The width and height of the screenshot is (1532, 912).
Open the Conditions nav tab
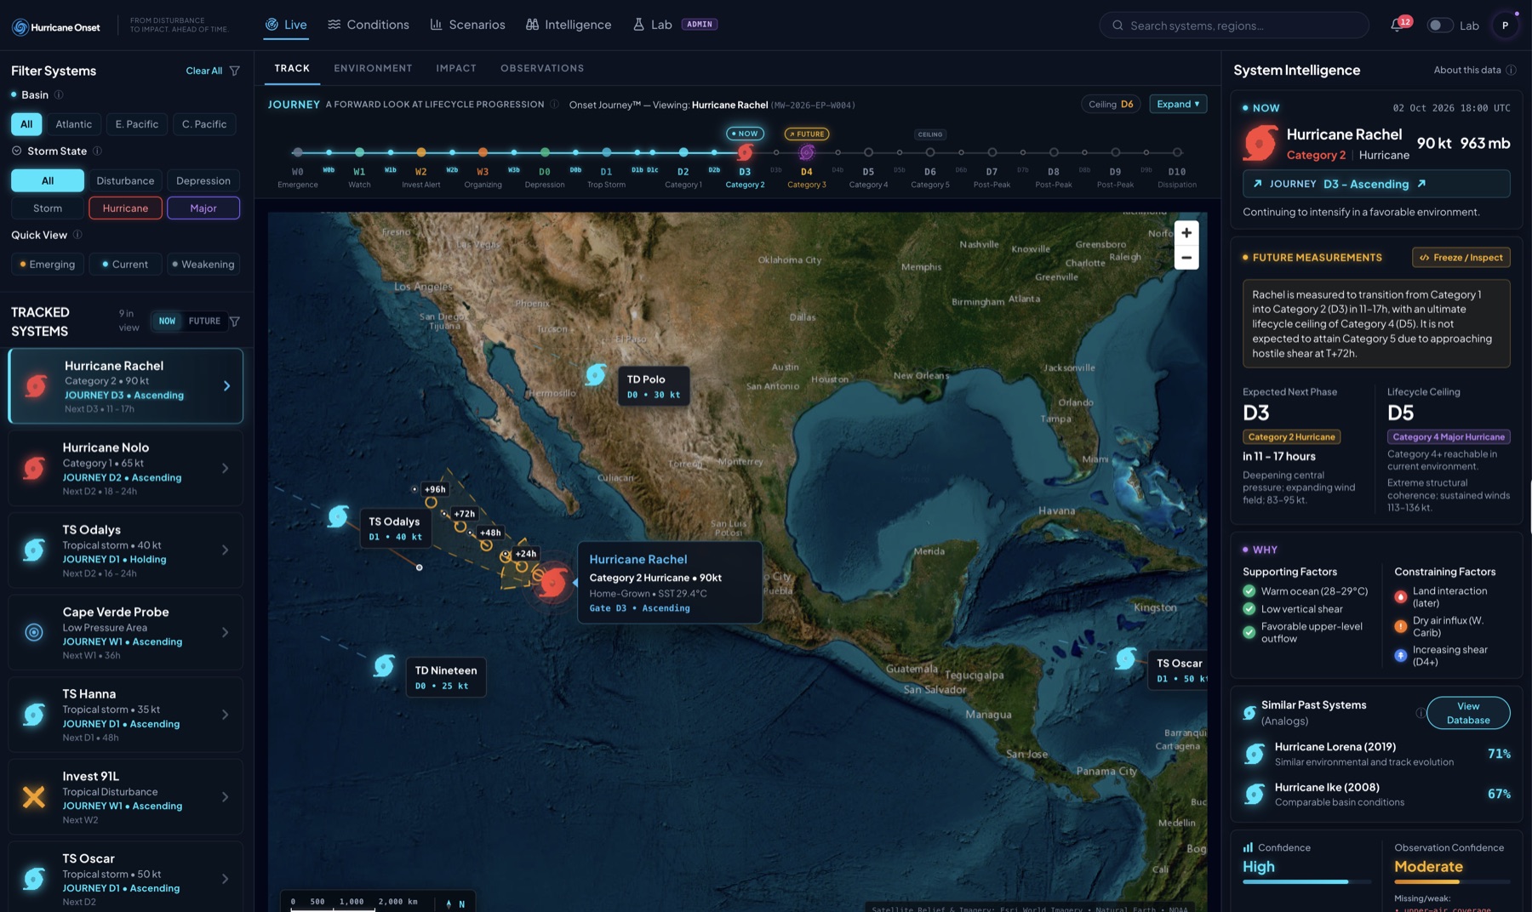point(369,25)
